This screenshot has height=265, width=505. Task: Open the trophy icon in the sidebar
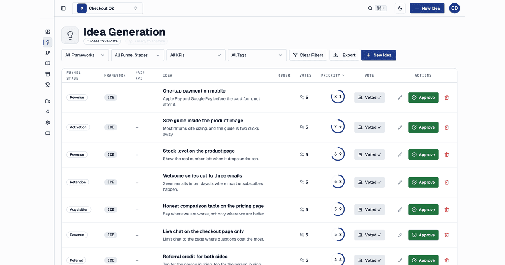48,85
